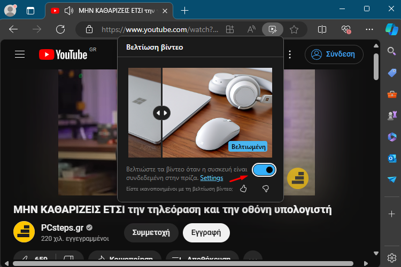Close the YouTube browser tab

tap(165, 11)
